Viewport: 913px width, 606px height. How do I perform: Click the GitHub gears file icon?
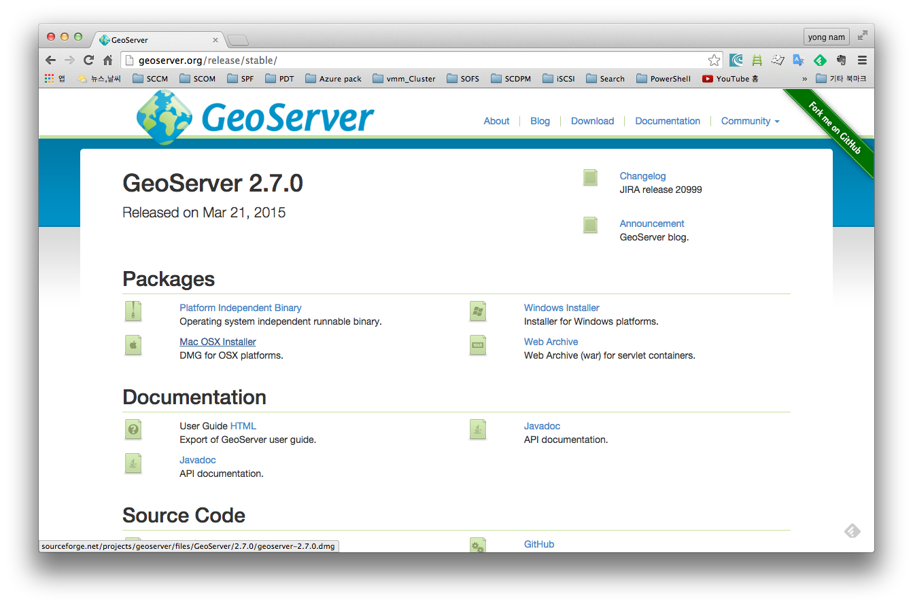coord(478,545)
